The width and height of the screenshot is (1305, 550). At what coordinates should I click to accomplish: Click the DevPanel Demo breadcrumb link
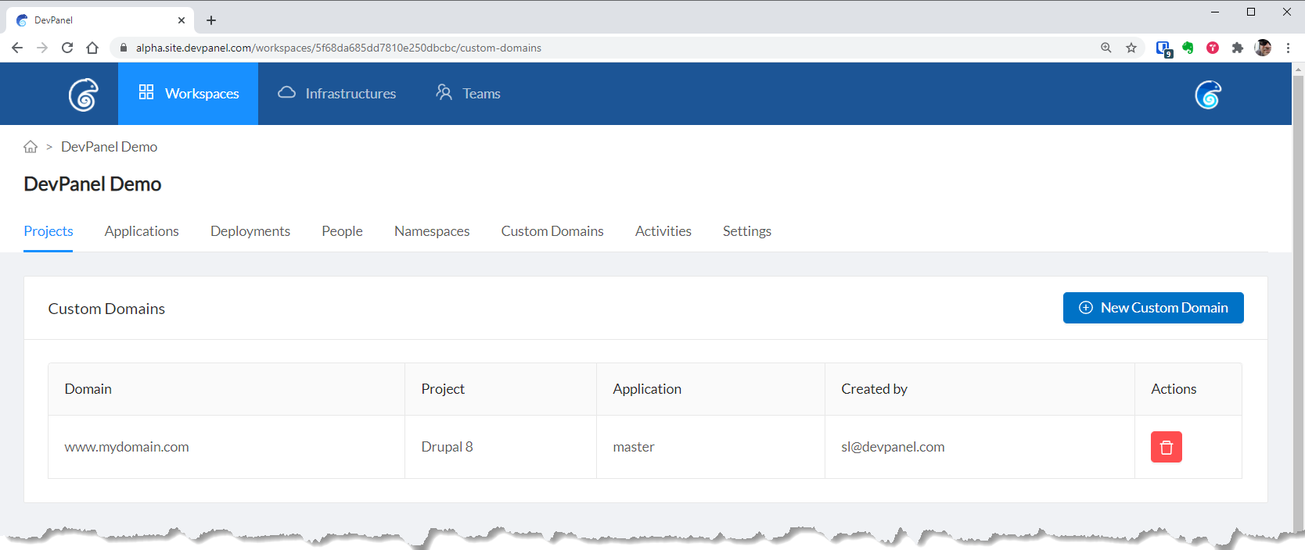tap(109, 147)
